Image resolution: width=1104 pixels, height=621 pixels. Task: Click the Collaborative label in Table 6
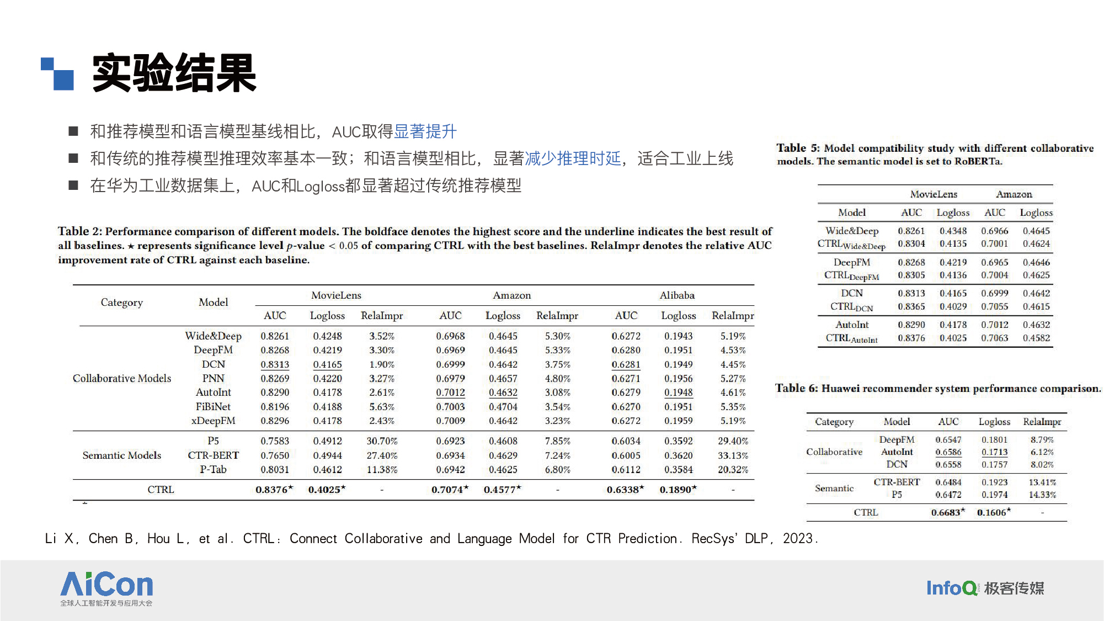tap(834, 452)
